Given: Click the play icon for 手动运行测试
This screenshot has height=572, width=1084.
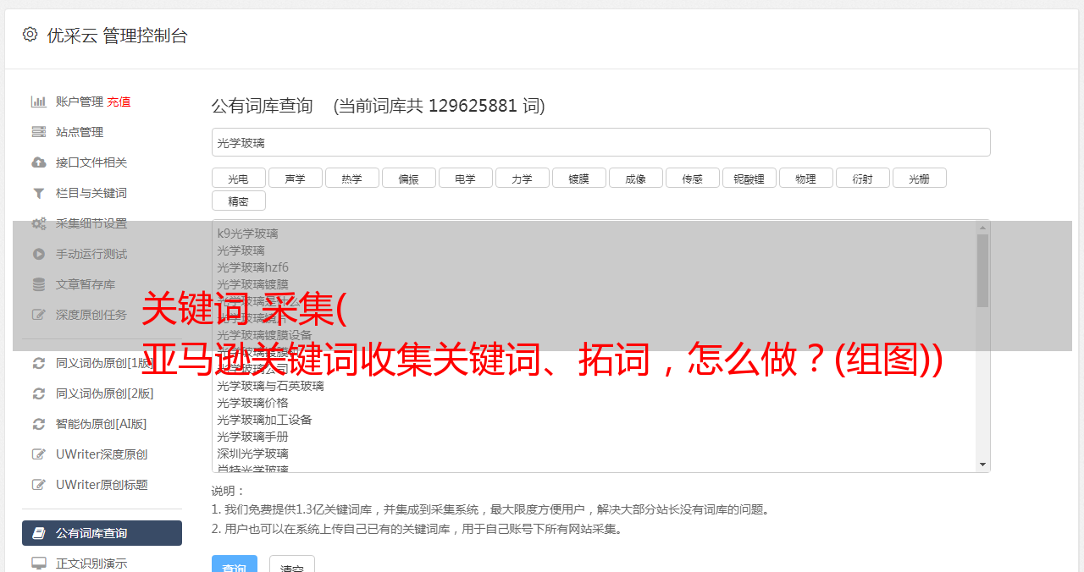Looking at the screenshot, I should pyautogui.click(x=38, y=254).
